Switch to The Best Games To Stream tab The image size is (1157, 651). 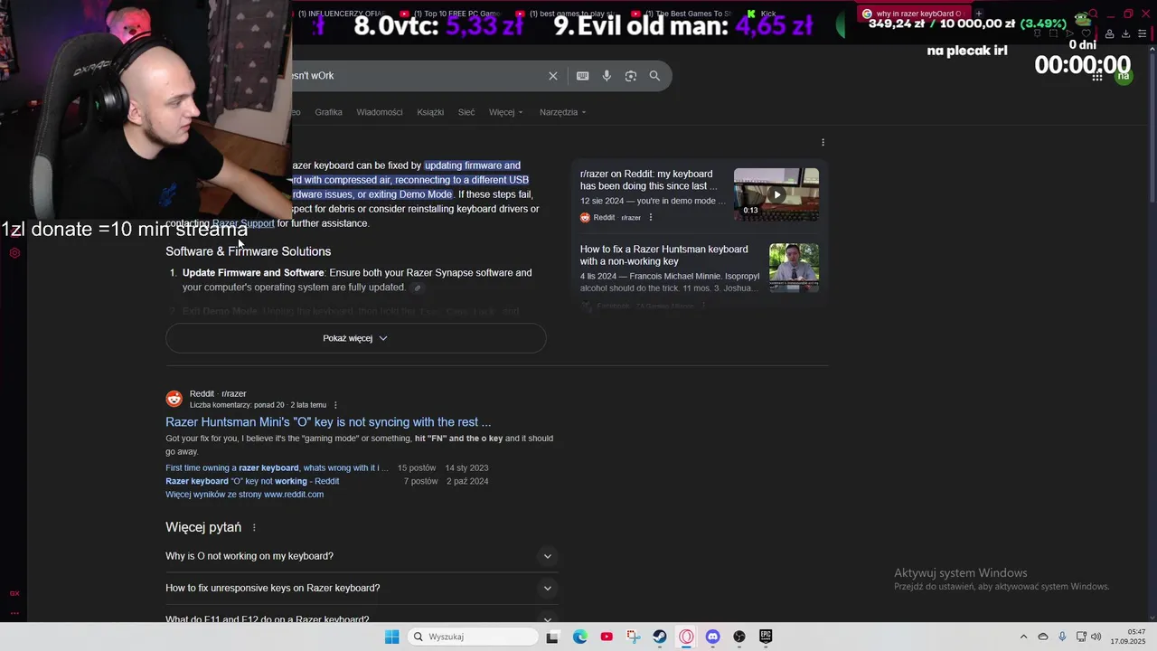pos(682,14)
